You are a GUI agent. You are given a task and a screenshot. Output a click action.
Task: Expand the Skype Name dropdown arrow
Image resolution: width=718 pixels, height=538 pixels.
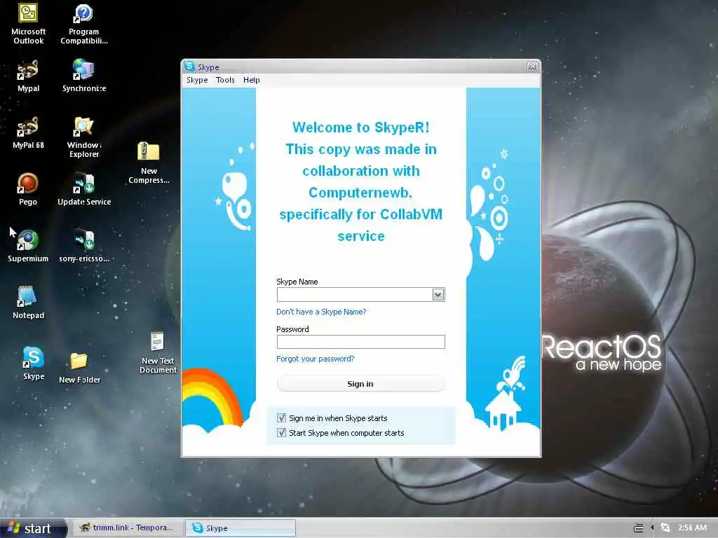pos(438,294)
